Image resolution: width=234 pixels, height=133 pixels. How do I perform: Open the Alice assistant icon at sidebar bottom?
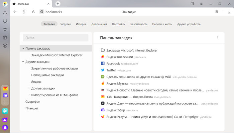pos(5,127)
